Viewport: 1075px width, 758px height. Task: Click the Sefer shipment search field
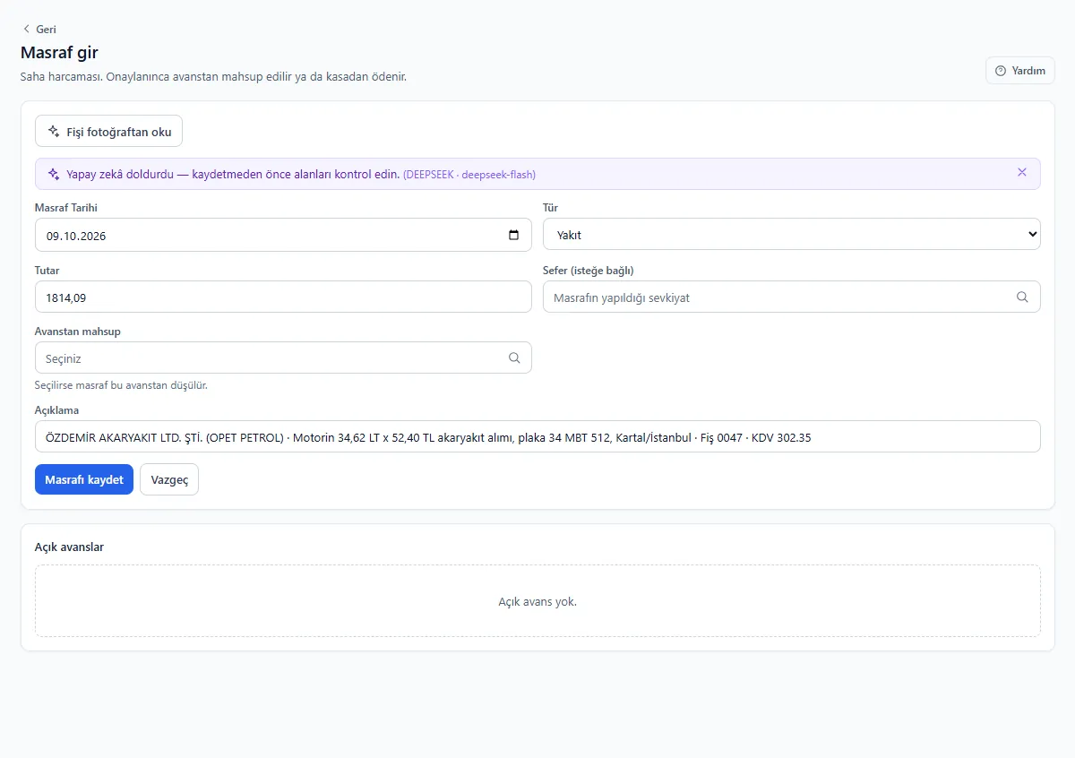(x=792, y=297)
